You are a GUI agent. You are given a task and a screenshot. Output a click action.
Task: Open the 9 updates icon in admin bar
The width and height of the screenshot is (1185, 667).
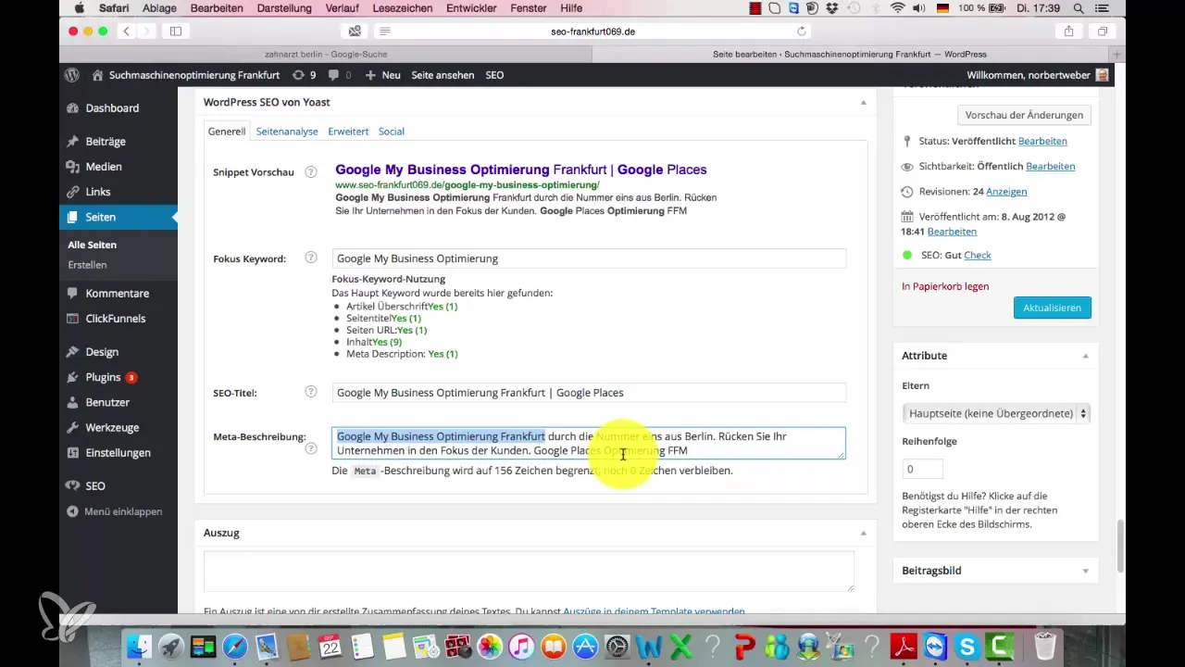[x=304, y=75]
